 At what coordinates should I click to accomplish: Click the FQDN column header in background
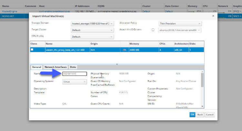tap(101, 6)
